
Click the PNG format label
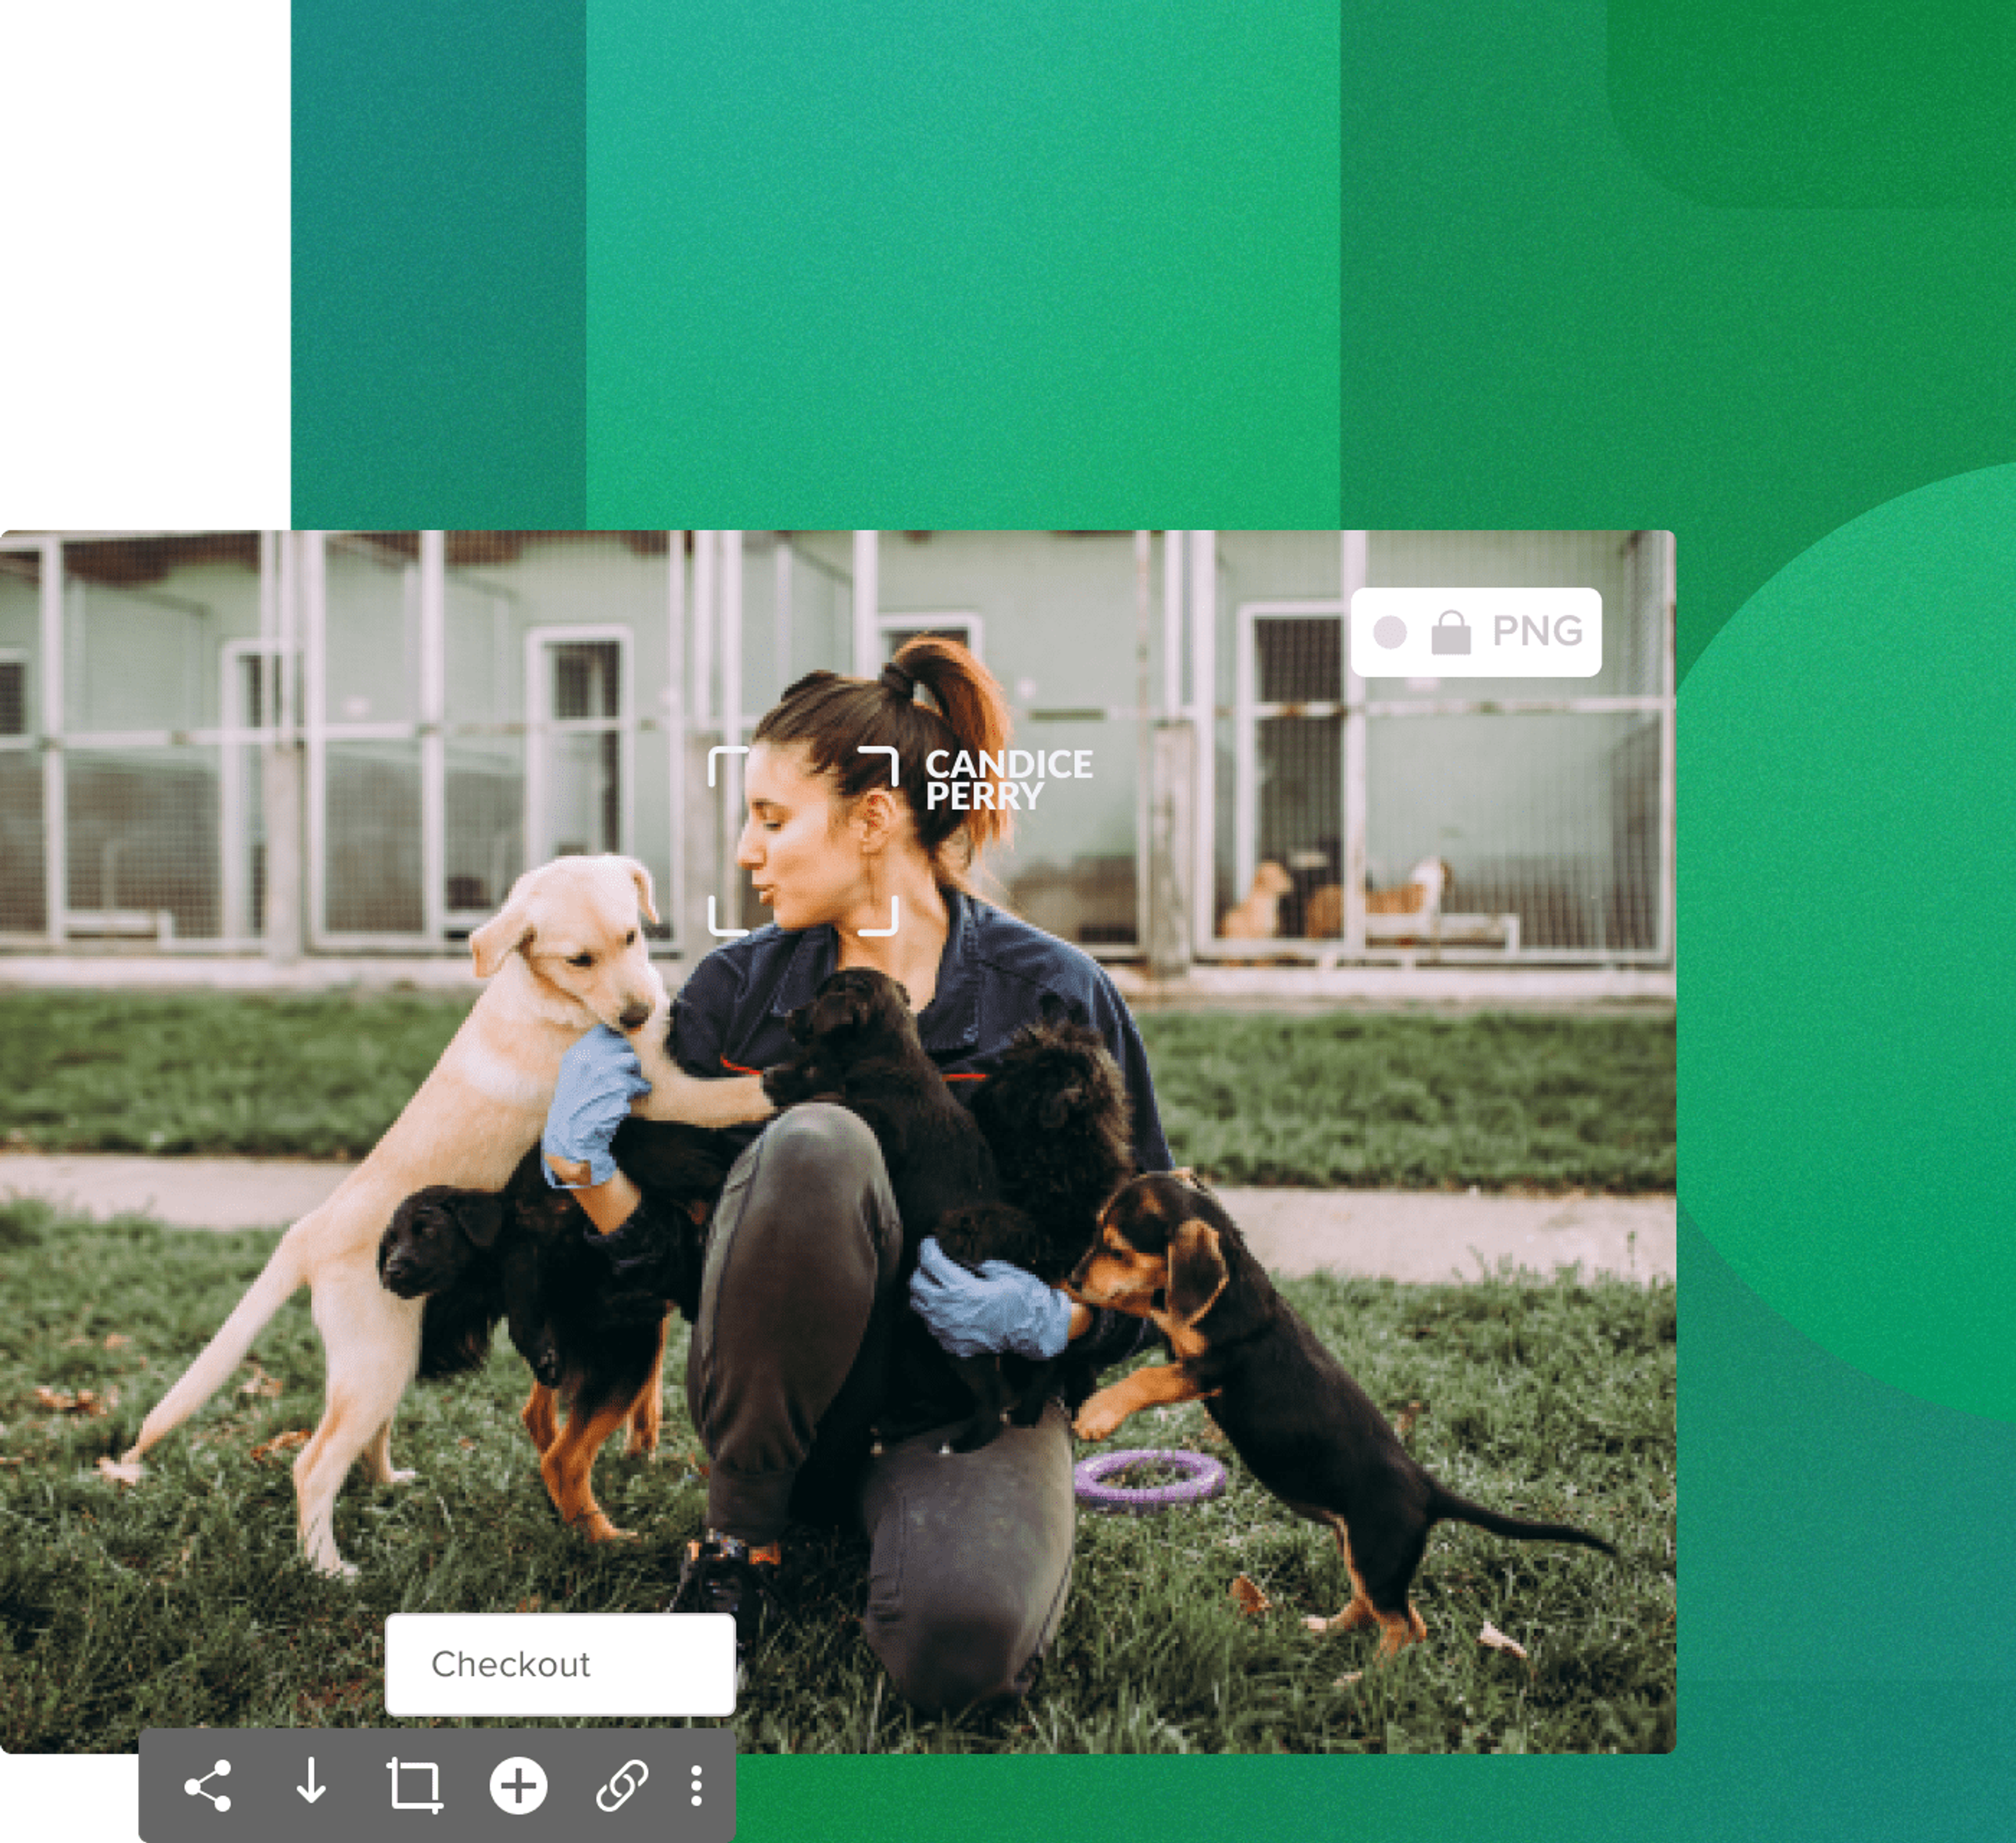point(1537,631)
